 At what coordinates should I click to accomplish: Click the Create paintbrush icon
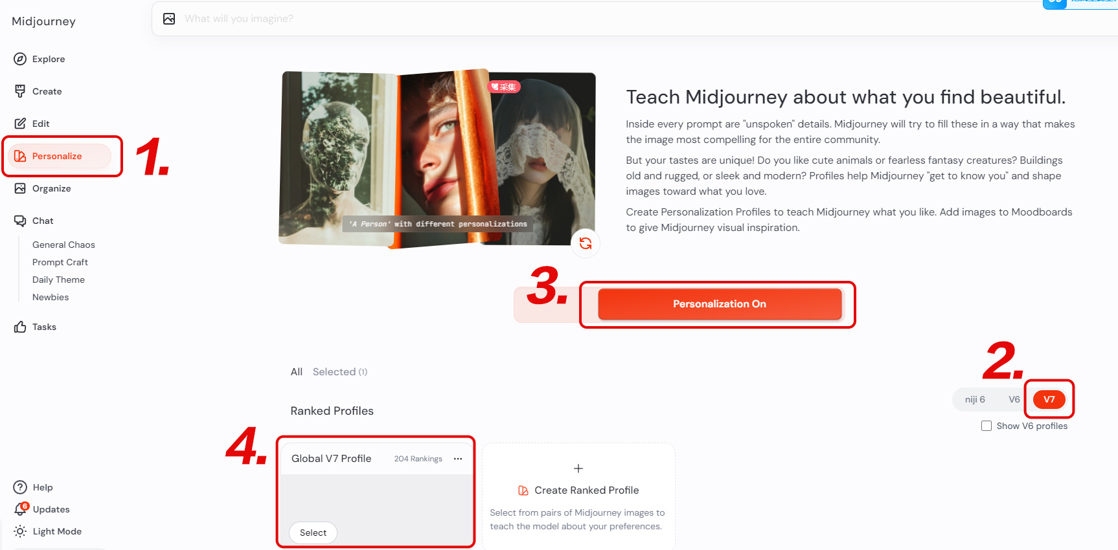pyautogui.click(x=20, y=91)
